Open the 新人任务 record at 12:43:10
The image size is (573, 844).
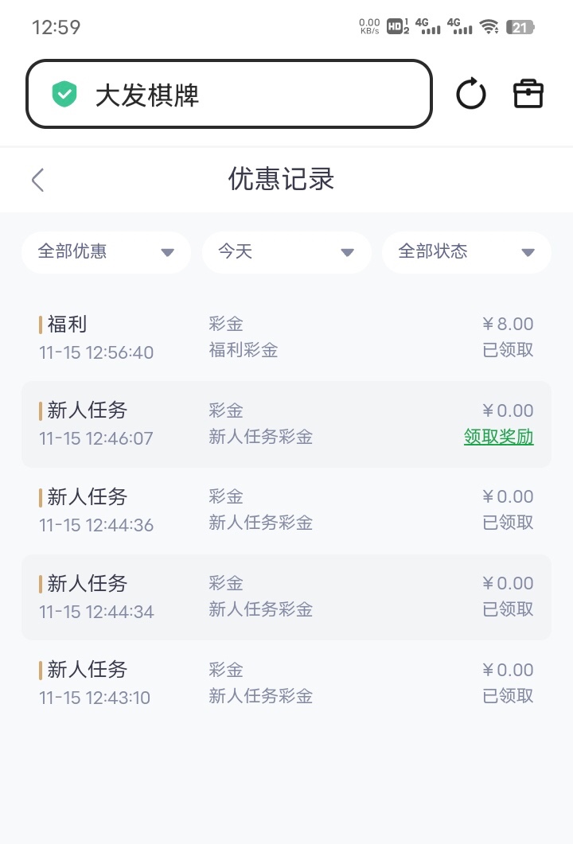point(285,683)
